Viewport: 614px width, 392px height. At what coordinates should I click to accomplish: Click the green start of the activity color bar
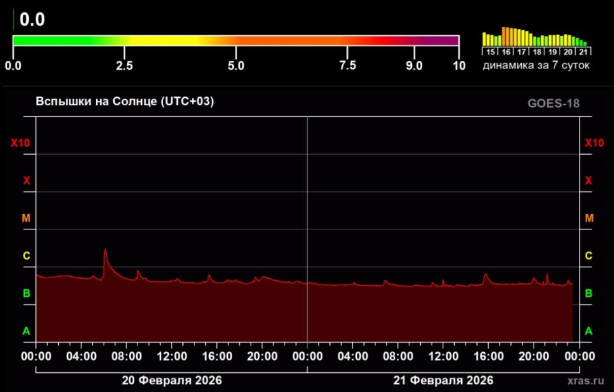pyautogui.click(x=19, y=41)
